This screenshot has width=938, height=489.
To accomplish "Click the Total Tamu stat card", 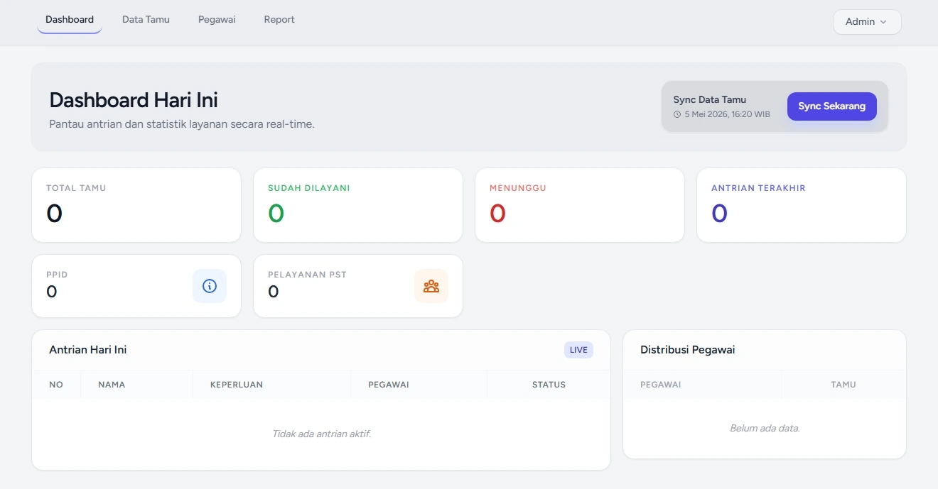I will coord(136,205).
